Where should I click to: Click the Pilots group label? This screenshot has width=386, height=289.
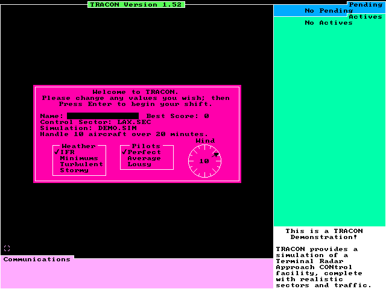[146, 146]
